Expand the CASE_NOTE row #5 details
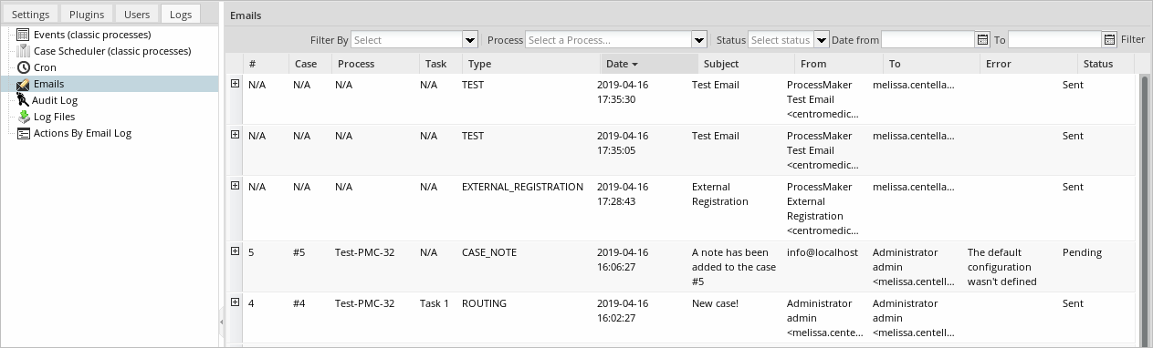Screen dimensions: 1153x348 235,251
